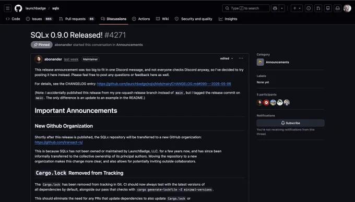
Task: Click the Issues count 665 badge
Action: click(49, 19)
